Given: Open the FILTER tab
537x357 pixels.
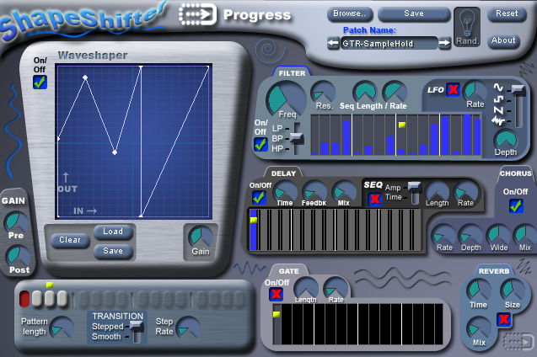Looking at the screenshot, I should click(x=292, y=73).
